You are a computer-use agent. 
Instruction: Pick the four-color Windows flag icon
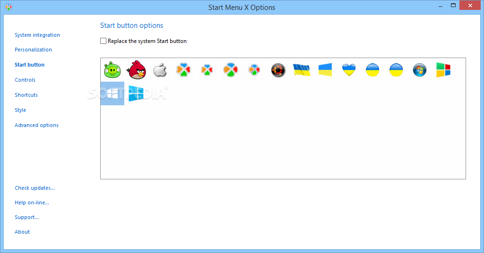coord(443,70)
